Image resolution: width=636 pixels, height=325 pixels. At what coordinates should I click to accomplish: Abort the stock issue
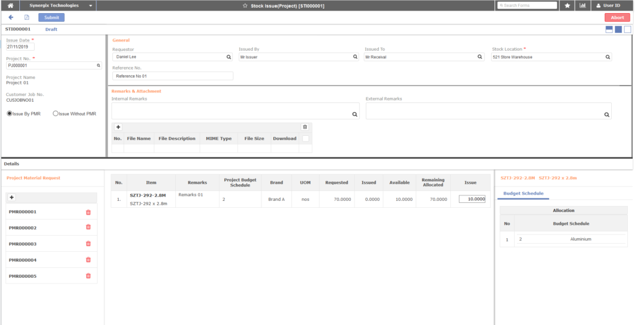(x=617, y=17)
